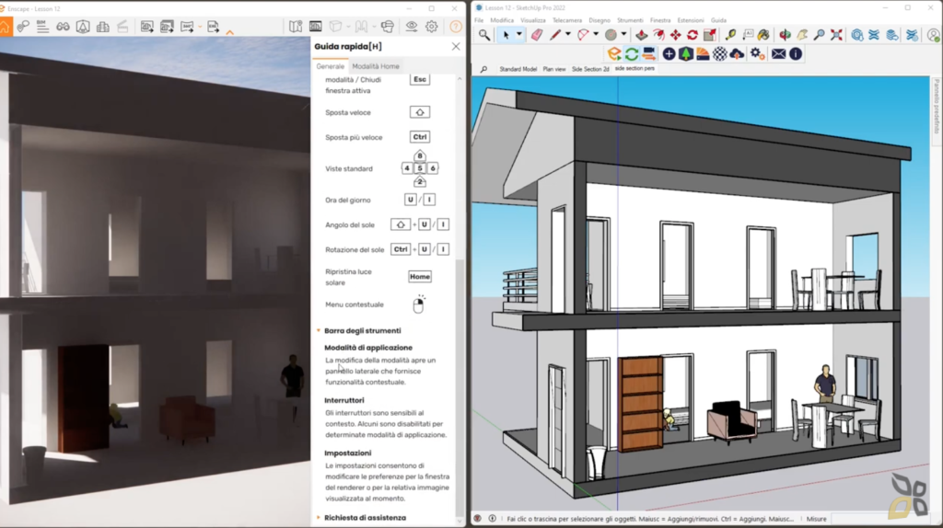Image resolution: width=943 pixels, height=528 pixels.
Task: Start Enscape from SketchUp toolbar
Action: coord(614,54)
